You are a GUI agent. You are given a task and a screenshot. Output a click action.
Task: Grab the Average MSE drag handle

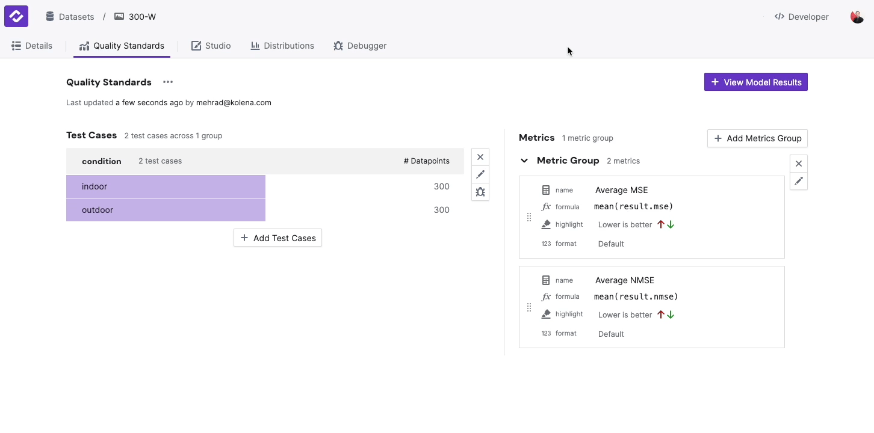point(529,217)
